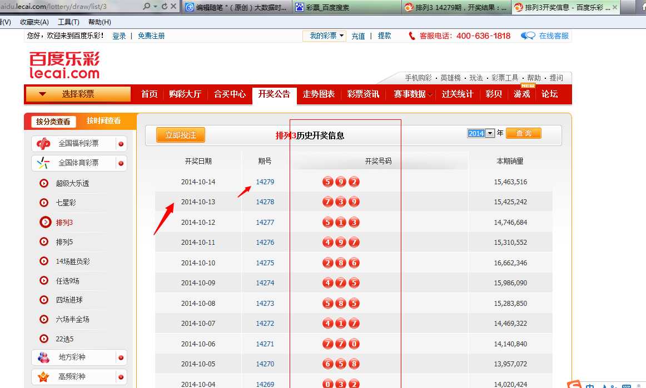Expand 高频彩种 with its red dot toggle
This screenshot has height=388, width=646.
pos(121,377)
